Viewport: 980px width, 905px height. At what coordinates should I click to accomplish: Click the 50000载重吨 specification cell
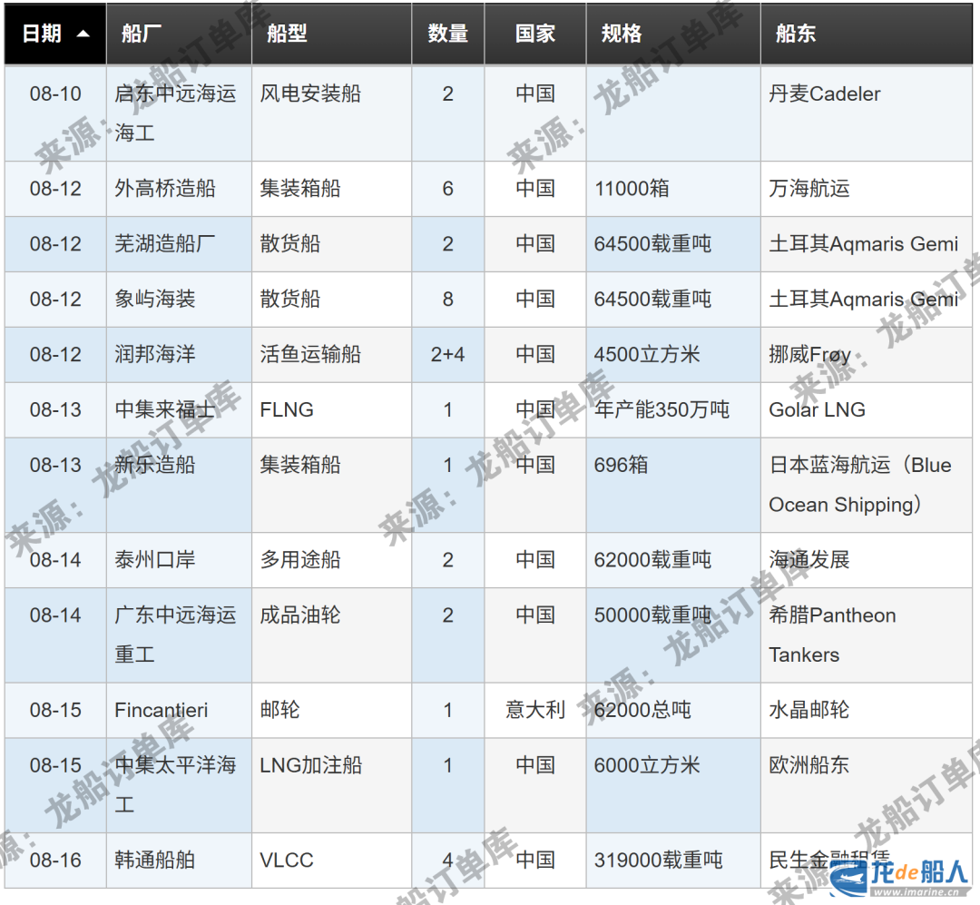pyautogui.click(x=673, y=634)
